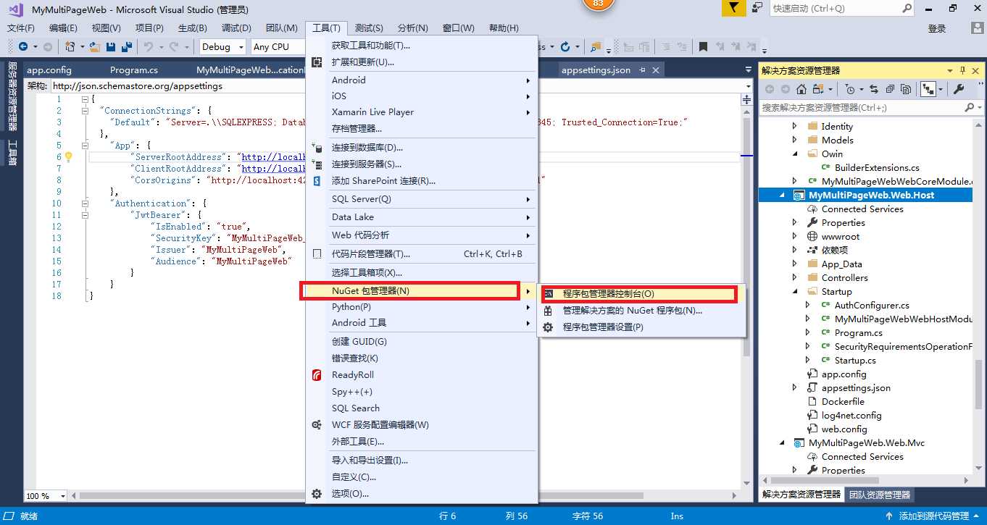987x525 pixels.
Task: Open the 调试(D) menu
Action: (x=236, y=28)
